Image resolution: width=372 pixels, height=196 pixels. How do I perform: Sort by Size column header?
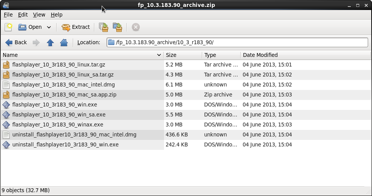[x=183, y=55]
